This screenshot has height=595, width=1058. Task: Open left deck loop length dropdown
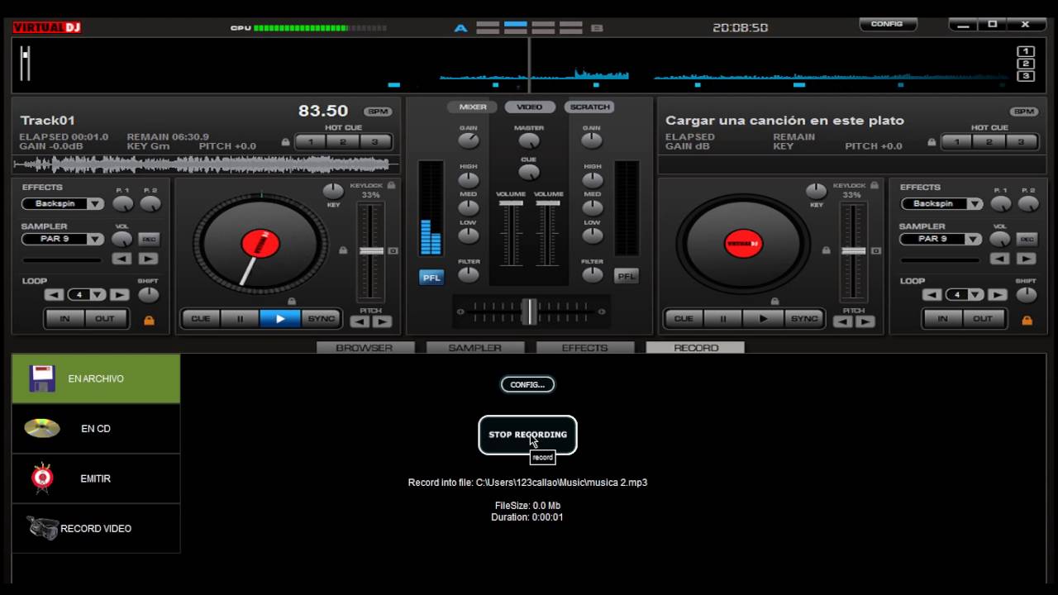coord(98,294)
